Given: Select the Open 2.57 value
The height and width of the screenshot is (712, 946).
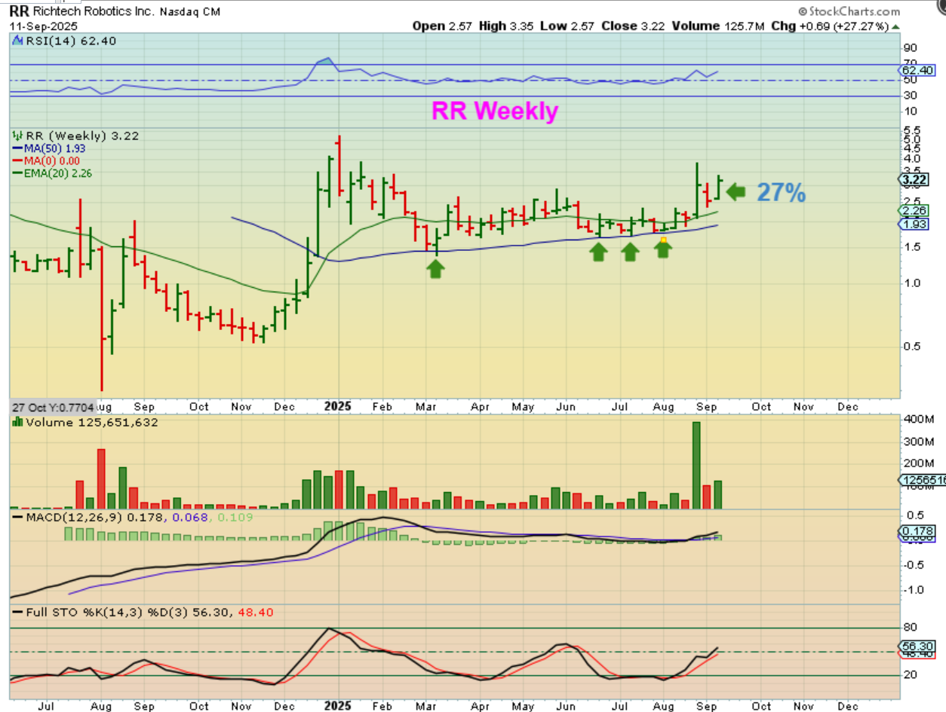Looking at the screenshot, I should [x=442, y=26].
